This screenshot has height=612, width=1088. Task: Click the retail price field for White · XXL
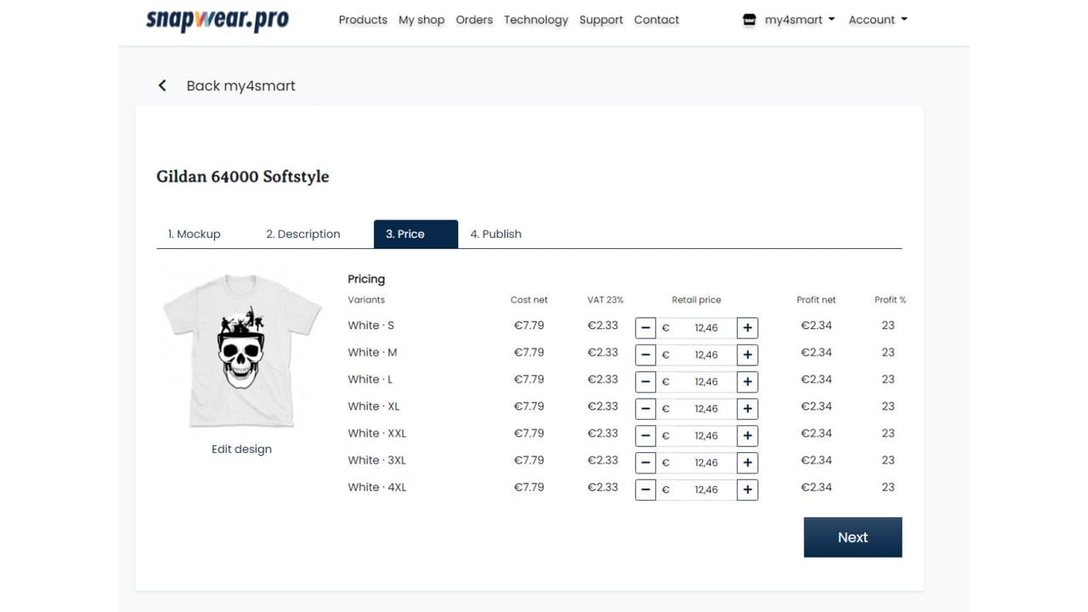[696, 436]
